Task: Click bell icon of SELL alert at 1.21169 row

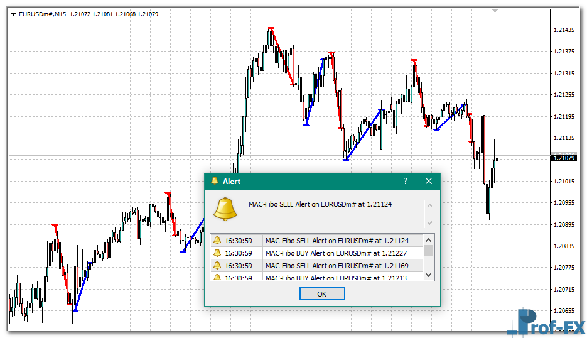Action: point(217,266)
